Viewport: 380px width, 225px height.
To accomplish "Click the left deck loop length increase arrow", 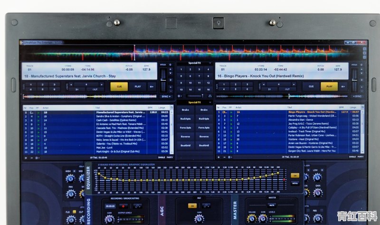I will pyautogui.click(x=102, y=85).
